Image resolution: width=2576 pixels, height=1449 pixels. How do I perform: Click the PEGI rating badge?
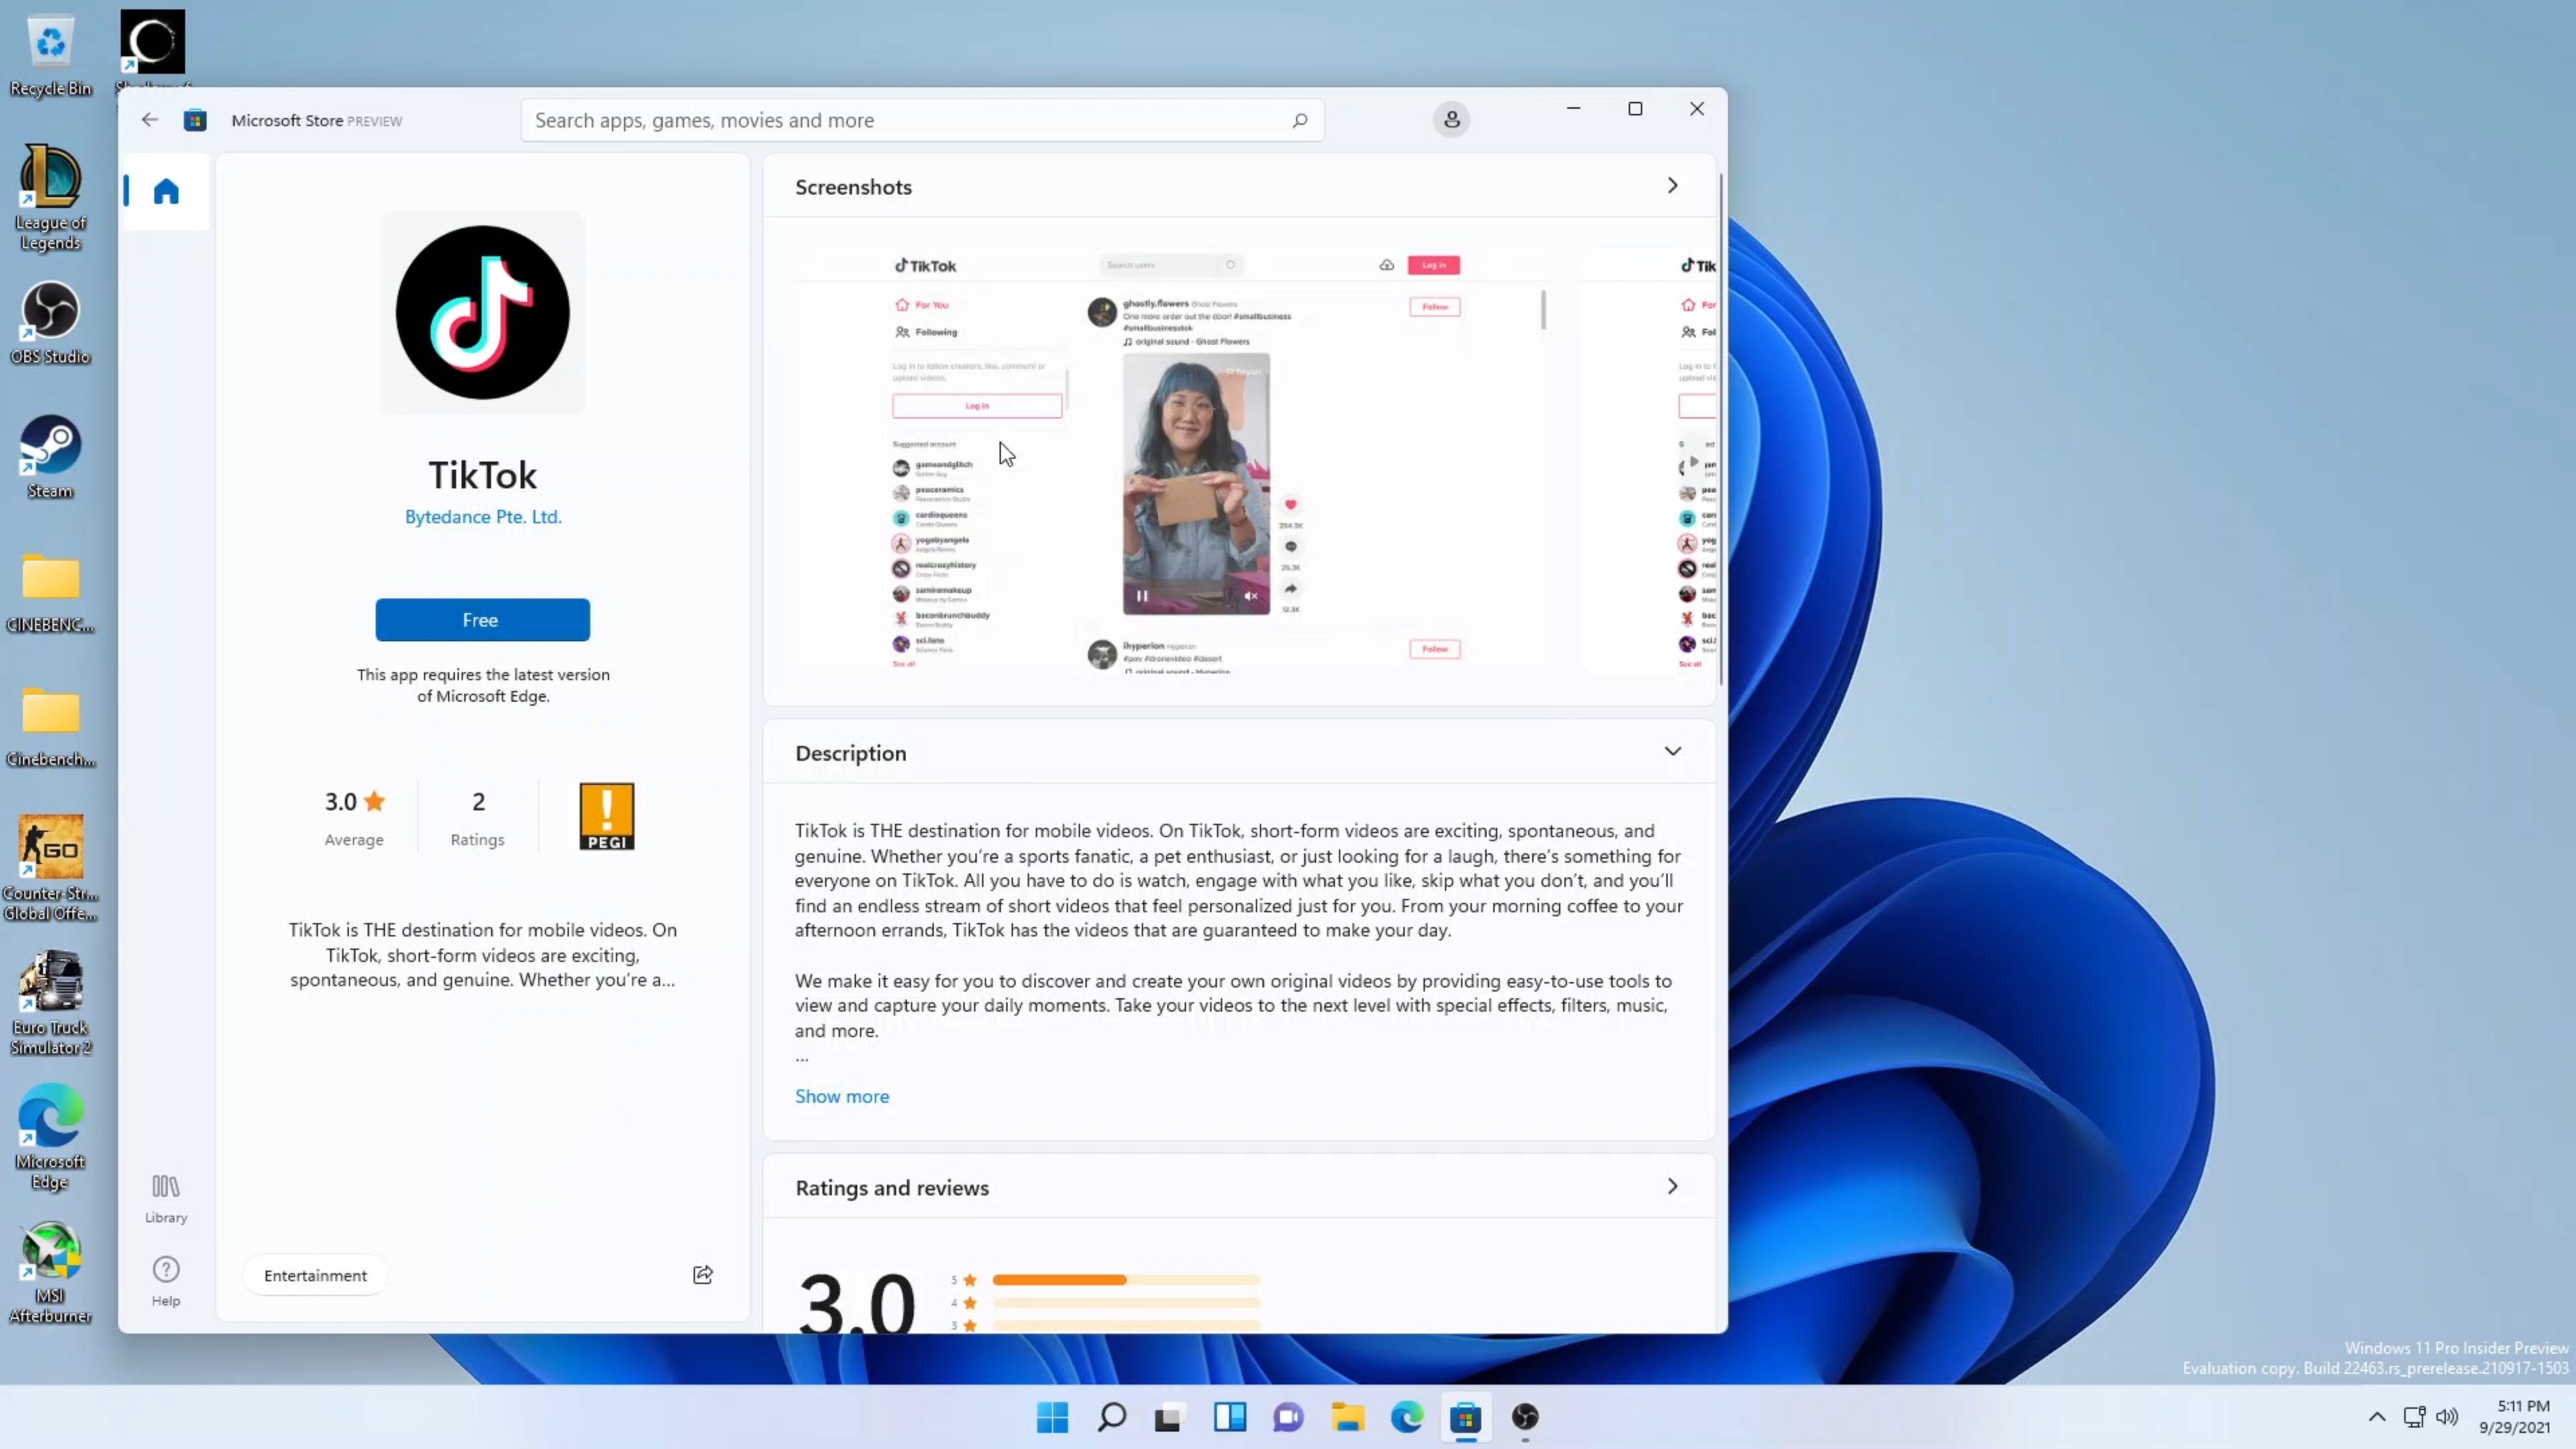606,816
